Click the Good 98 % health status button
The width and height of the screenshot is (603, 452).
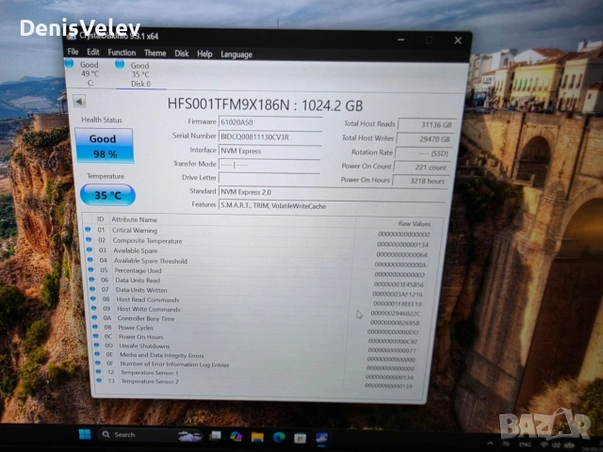coord(105,146)
